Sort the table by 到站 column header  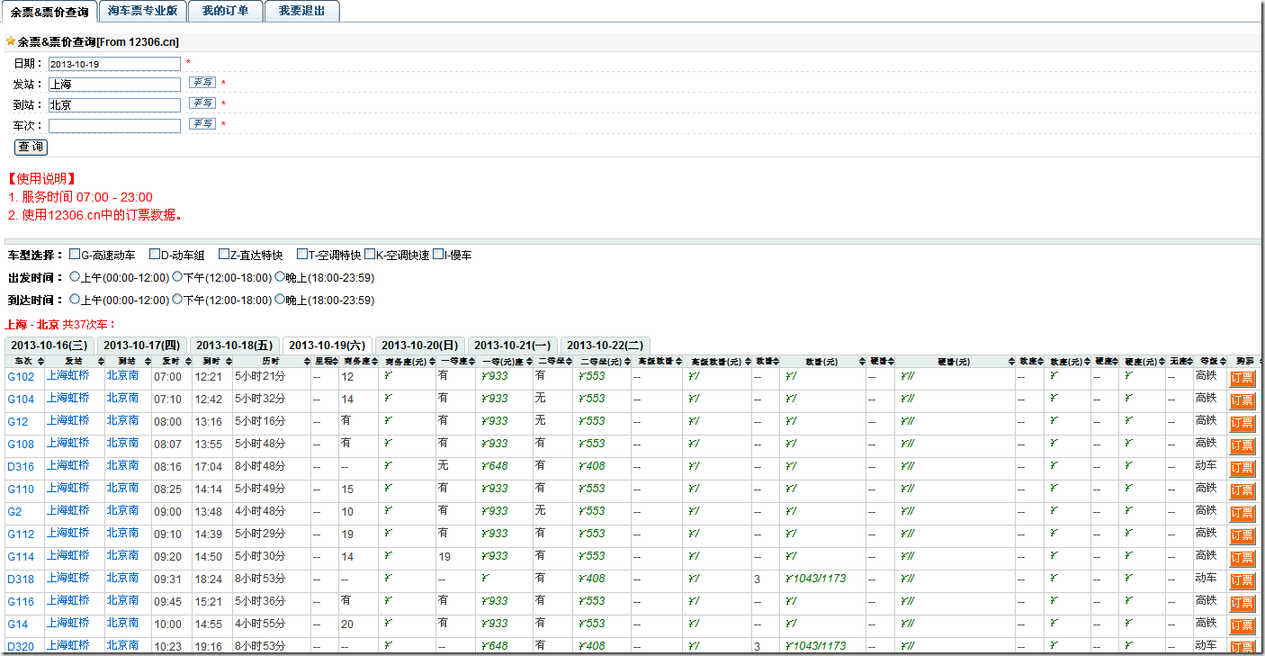point(127,361)
